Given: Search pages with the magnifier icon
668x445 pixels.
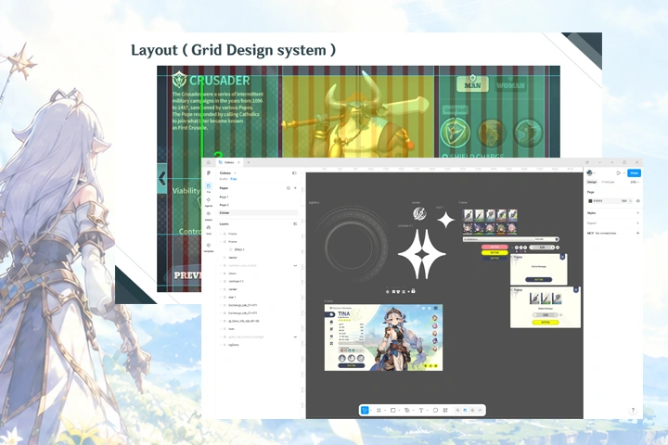Looking at the screenshot, I should (289, 188).
